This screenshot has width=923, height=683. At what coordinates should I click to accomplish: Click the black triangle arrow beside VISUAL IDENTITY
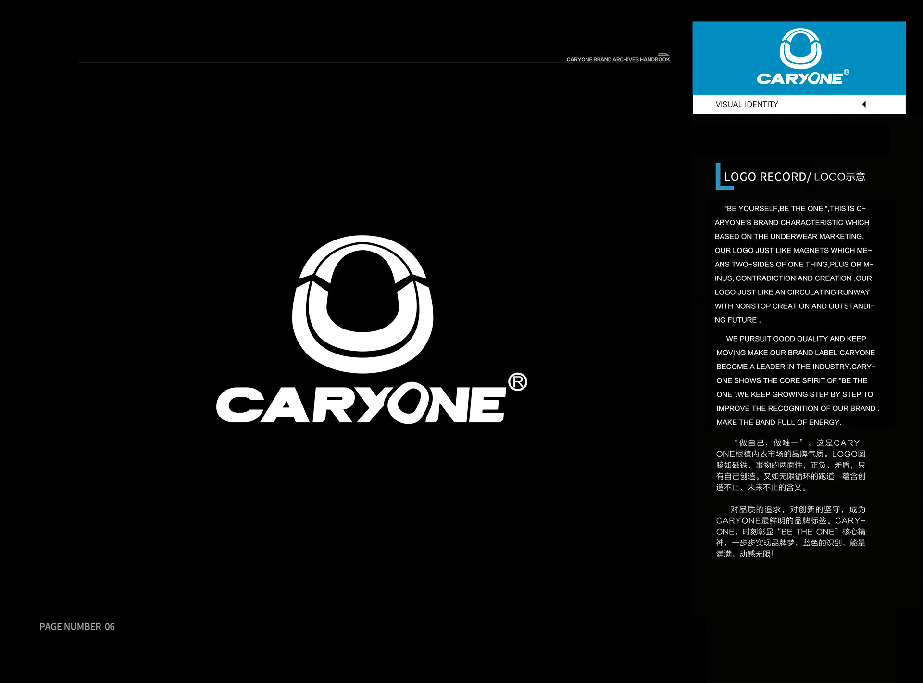pyautogui.click(x=864, y=104)
